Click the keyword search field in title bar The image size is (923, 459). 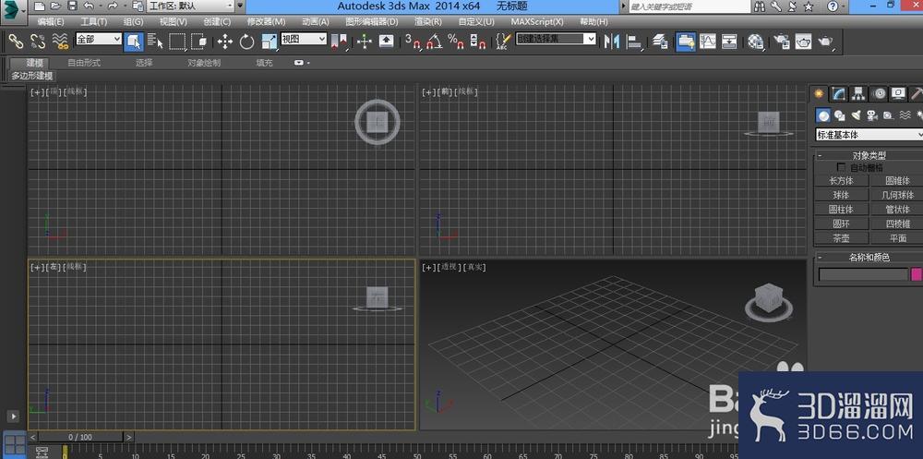689,6
